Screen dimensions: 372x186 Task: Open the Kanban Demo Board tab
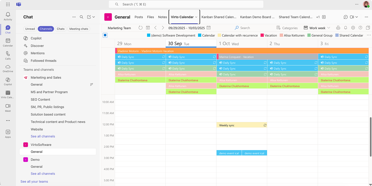coord(257,17)
